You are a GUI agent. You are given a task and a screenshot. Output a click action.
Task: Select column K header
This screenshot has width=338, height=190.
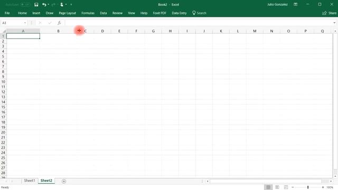(x=221, y=31)
